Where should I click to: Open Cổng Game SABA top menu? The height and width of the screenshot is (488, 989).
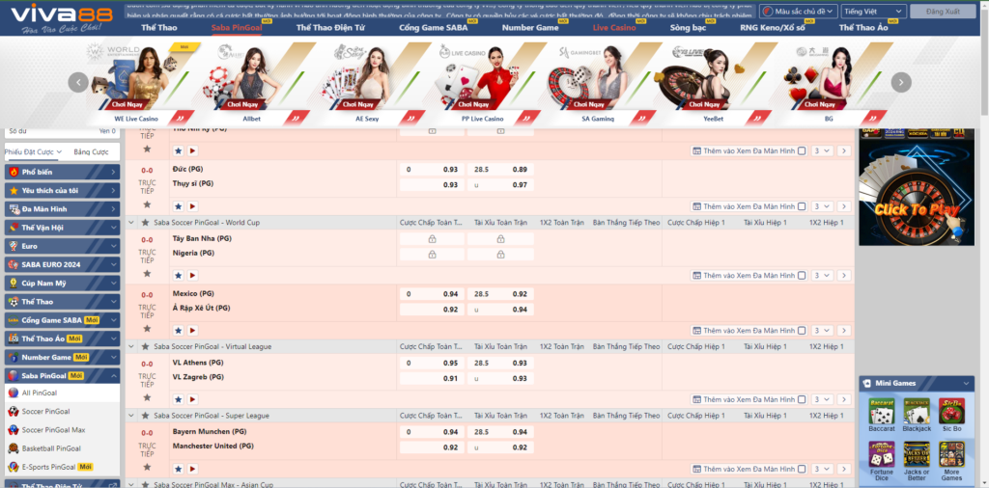(x=434, y=28)
